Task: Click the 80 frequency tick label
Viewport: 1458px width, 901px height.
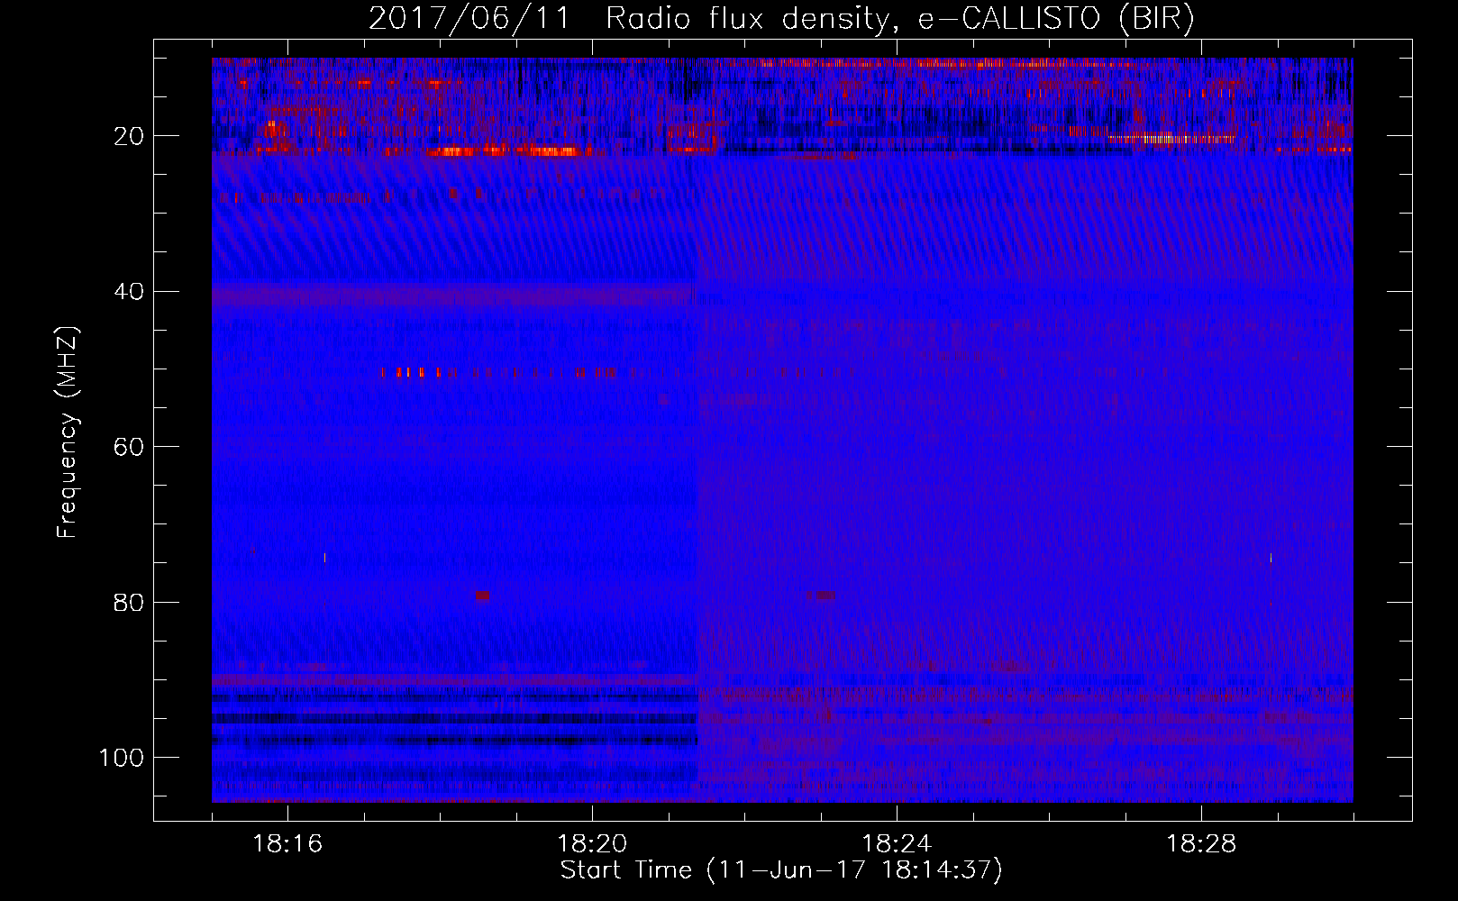Action: coord(129,603)
